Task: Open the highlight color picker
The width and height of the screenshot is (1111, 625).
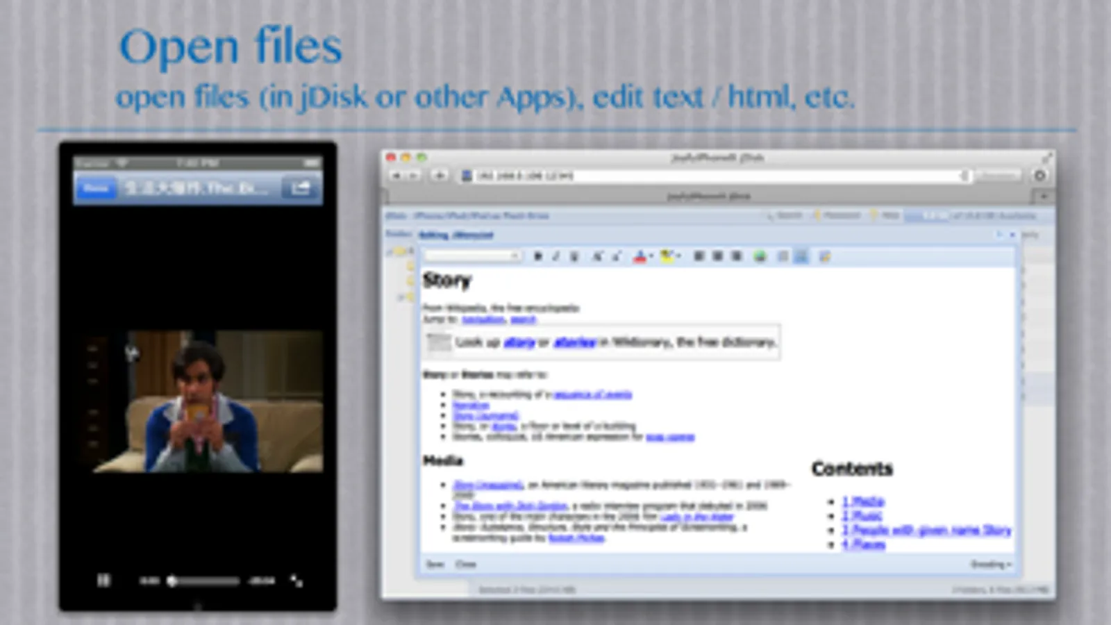Action: click(669, 257)
